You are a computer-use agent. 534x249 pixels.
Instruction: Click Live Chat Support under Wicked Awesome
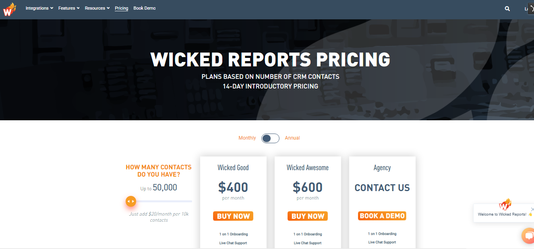point(308,243)
